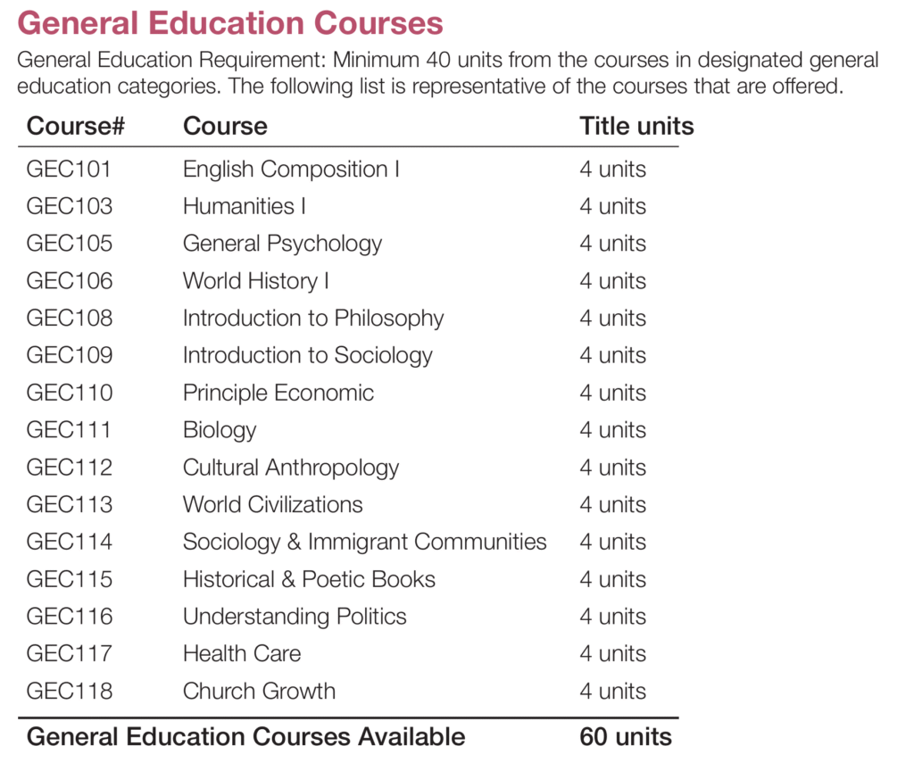Click the Title units column header
Image resolution: width=914 pixels, height=771 pixels.
point(636,126)
